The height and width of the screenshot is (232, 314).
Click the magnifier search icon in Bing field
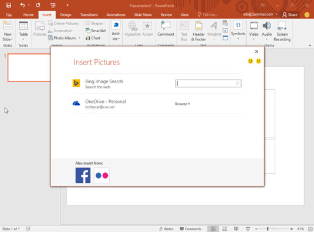pyautogui.click(x=238, y=83)
